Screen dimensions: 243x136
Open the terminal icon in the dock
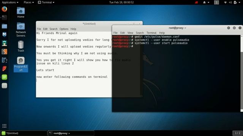tap(4, 18)
